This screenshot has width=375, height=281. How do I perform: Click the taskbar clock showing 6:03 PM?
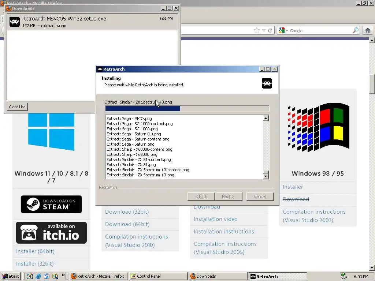tap(361, 277)
